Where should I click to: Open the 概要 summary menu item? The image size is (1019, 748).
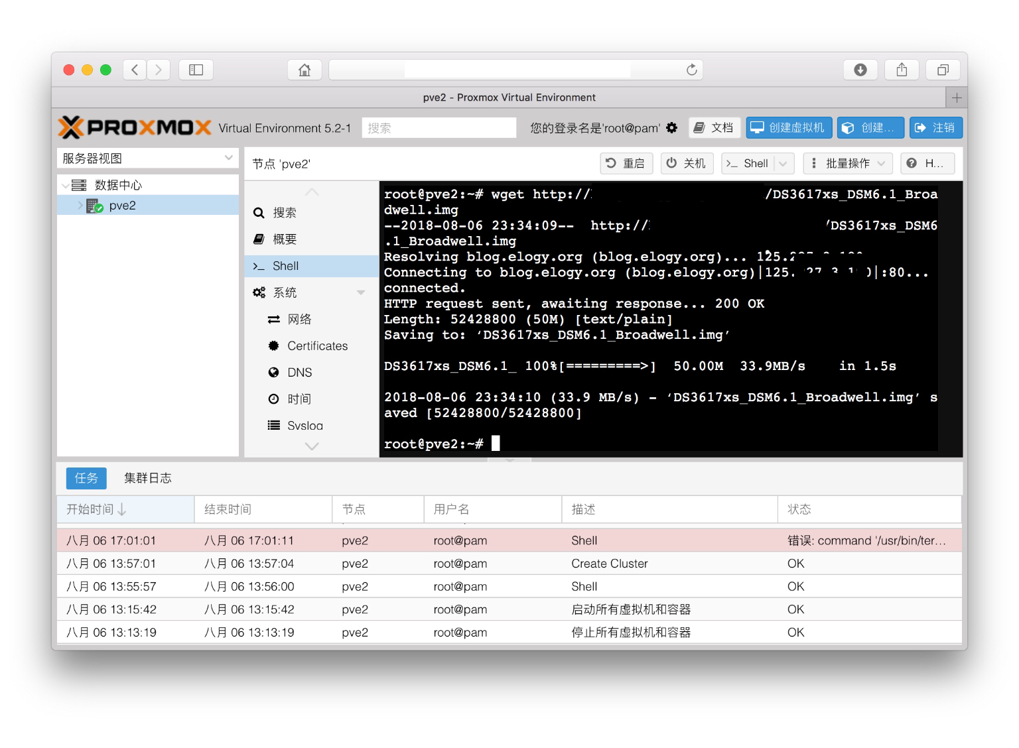point(311,239)
